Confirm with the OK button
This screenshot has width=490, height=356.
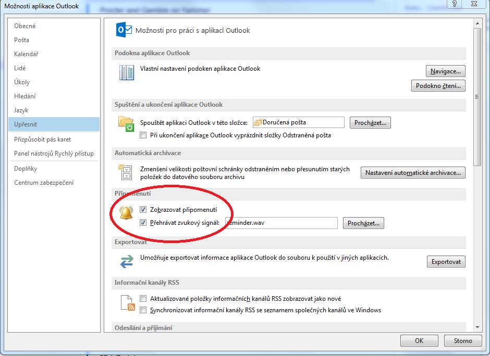click(419, 341)
